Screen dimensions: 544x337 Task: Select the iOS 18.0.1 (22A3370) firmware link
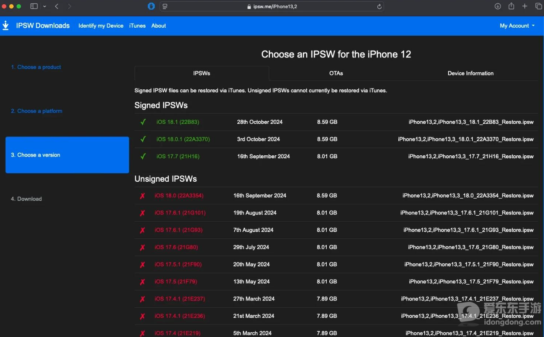(x=183, y=139)
